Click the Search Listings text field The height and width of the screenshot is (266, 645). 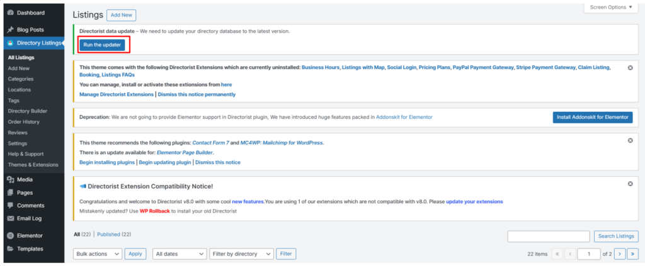pos(549,236)
